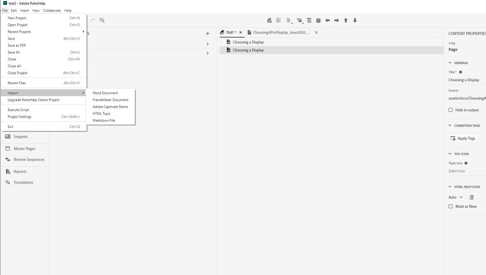Click the find and replace magnifier icon
Viewport: 486px width, 275px height.
pyautogui.click(x=102, y=20)
